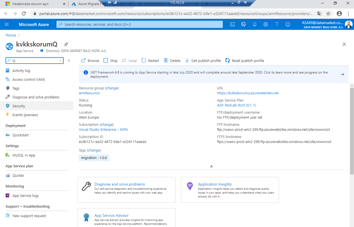
Task: Open Quickstart under Deployment
Action: [x=20, y=135]
